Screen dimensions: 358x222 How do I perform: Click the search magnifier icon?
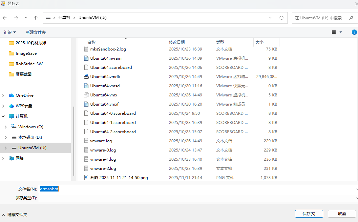click(x=351, y=18)
